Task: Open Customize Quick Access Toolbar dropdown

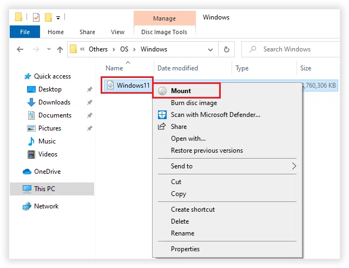Action: pos(58,18)
